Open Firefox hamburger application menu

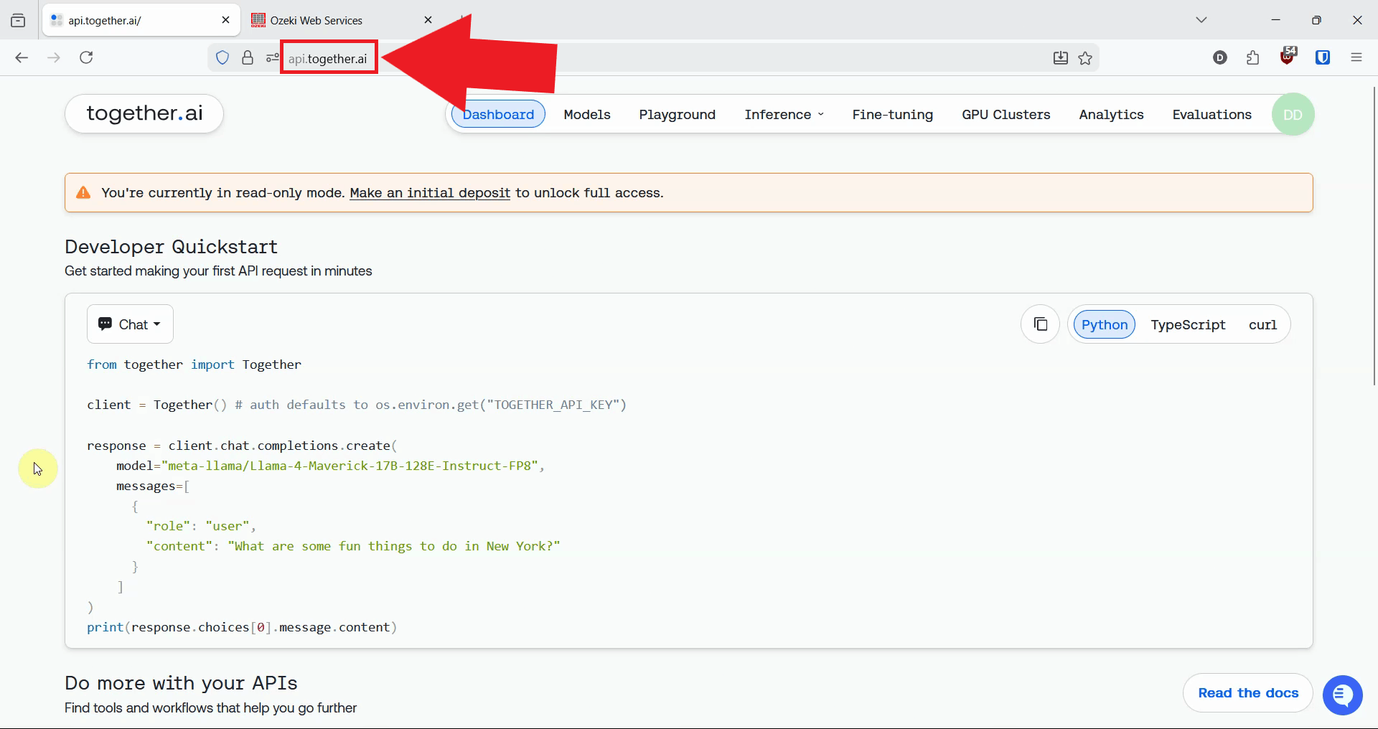point(1356,58)
